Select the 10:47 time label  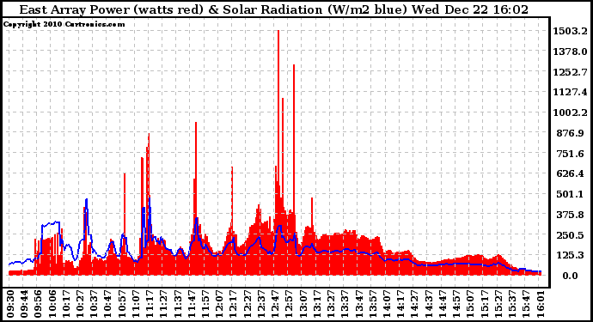[x=108, y=304]
